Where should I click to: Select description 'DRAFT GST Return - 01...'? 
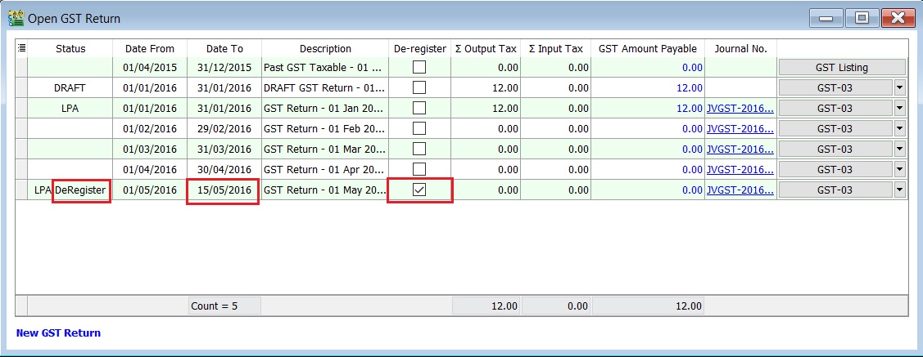[x=325, y=88]
